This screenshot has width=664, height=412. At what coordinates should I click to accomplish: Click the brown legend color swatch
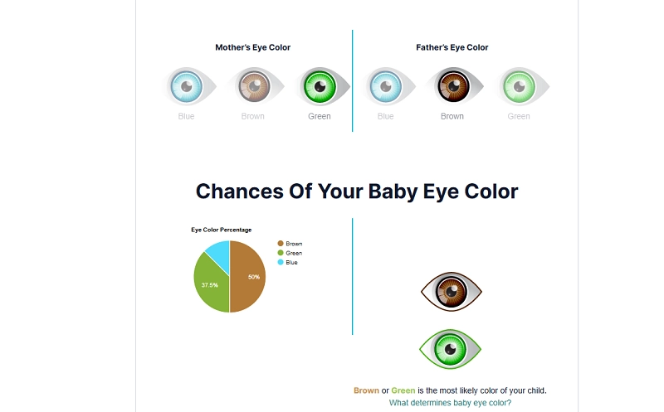281,244
